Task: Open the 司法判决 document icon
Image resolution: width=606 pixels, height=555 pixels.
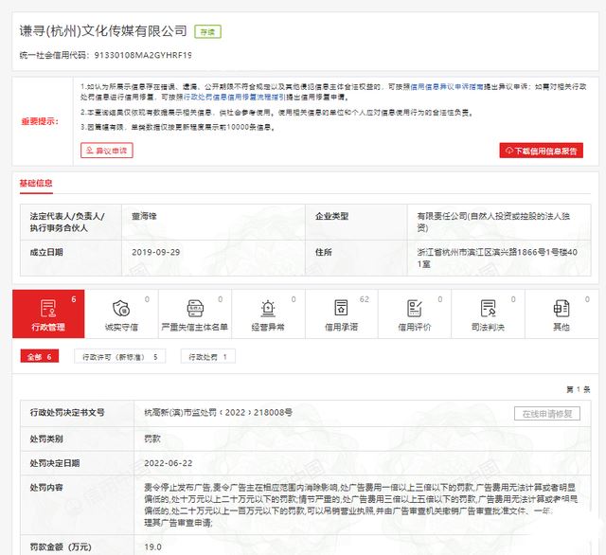Action: [x=489, y=309]
